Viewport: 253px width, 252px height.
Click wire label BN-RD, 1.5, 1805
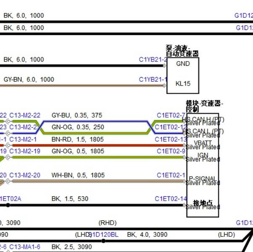coord(77,139)
